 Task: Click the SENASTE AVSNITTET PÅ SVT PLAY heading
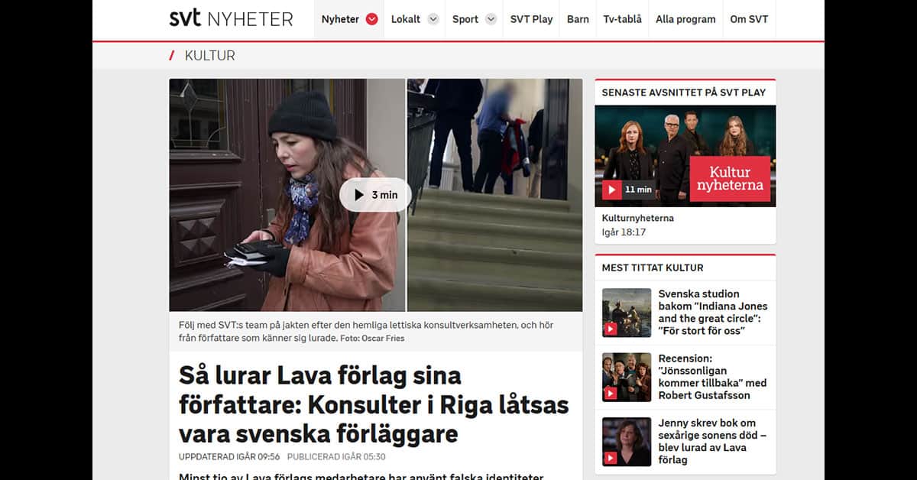pyautogui.click(x=684, y=92)
